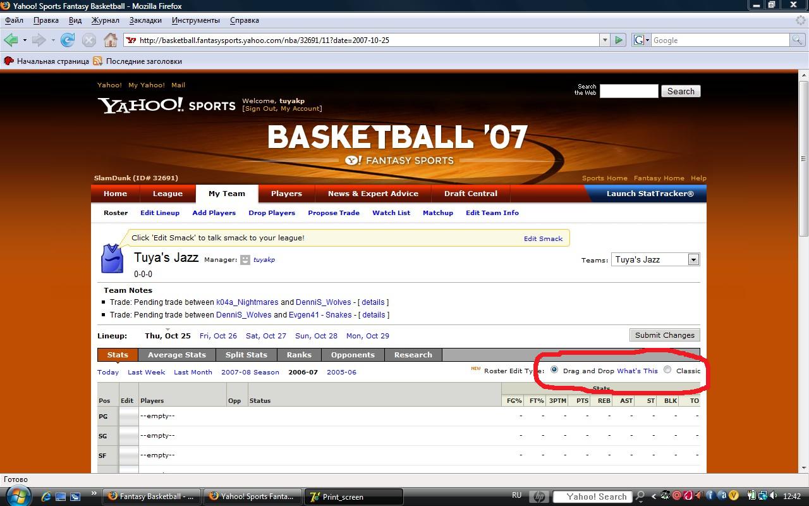809x506 pixels.
Task: Click the Yahoo favicon in the address bar
Action: pyautogui.click(x=131, y=40)
